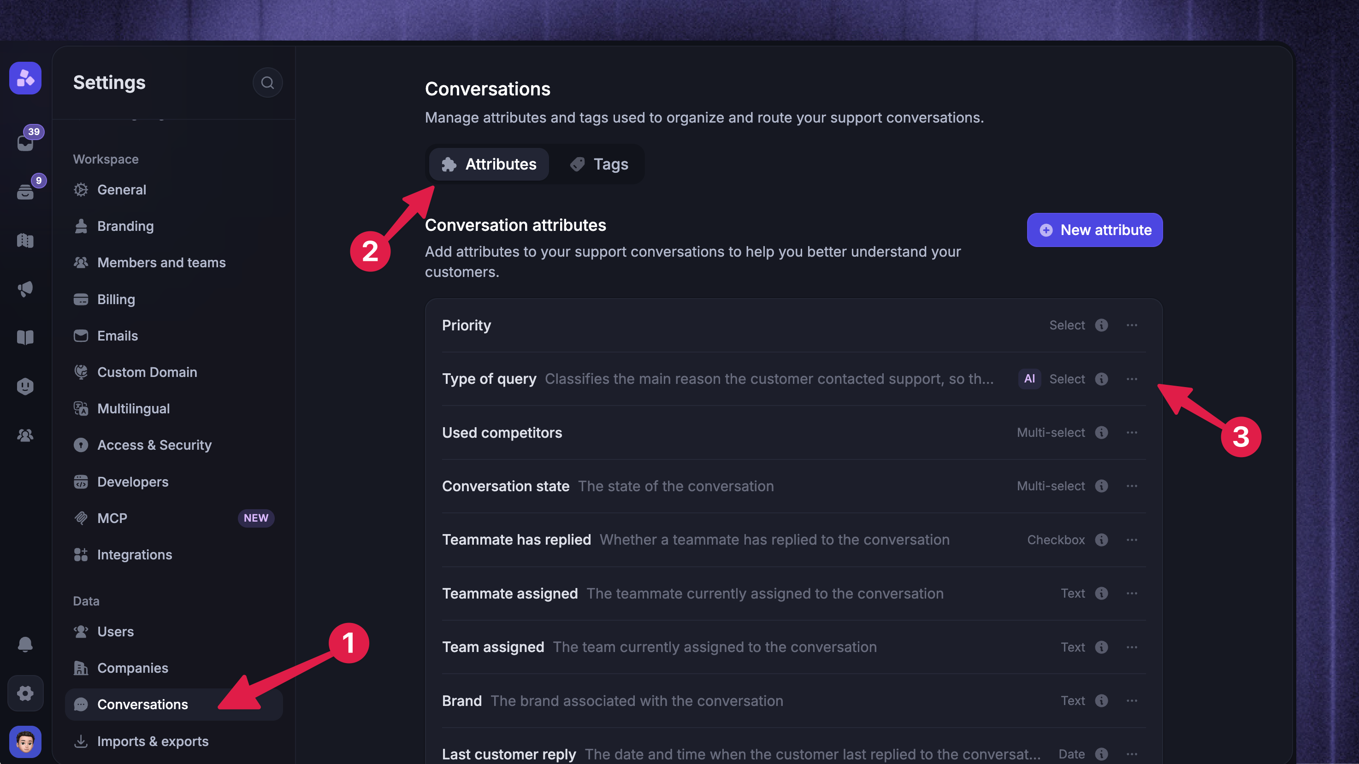This screenshot has height=764, width=1359.
Task: Click the notifications bell icon
Action: pyautogui.click(x=25, y=644)
